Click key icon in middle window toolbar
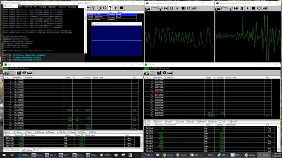This screenshot has height=158, width=282. 93,8
